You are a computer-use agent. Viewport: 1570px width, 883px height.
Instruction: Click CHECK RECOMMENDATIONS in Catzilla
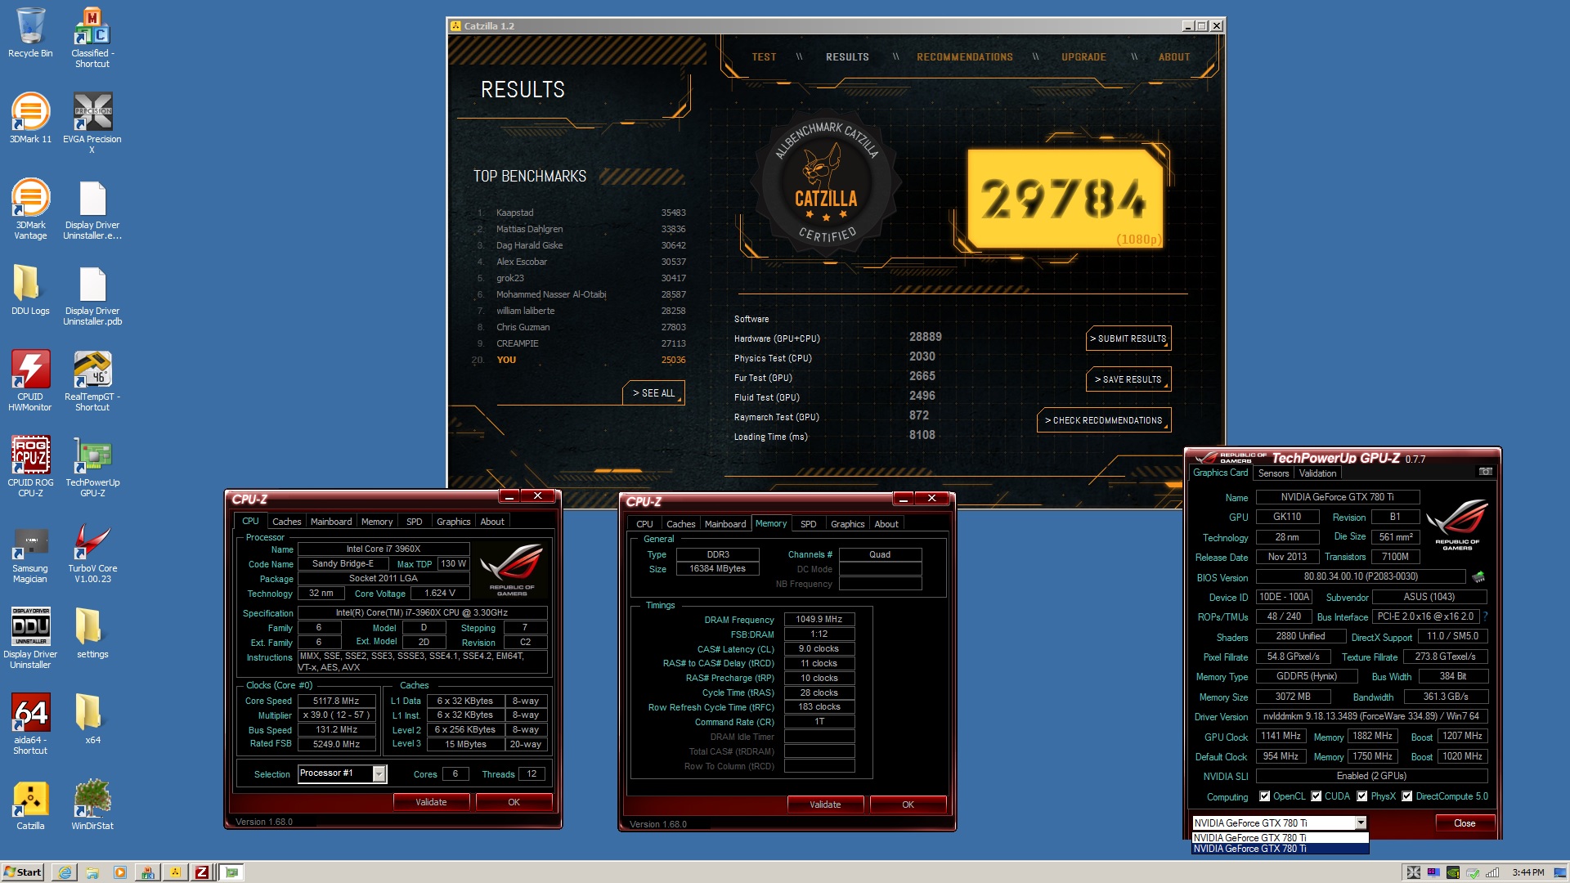pos(1104,420)
